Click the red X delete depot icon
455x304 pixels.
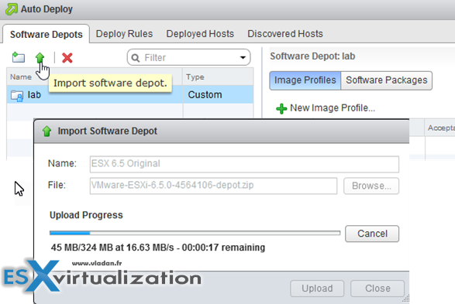pyautogui.click(x=67, y=58)
